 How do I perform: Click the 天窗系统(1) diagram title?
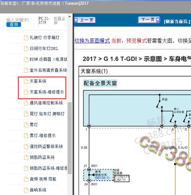coord(94,71)
